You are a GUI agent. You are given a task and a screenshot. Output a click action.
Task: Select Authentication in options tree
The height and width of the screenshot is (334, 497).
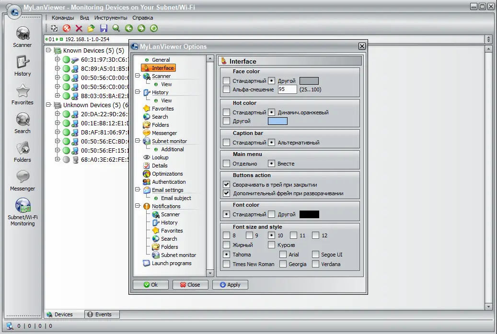tap(169, 182)
